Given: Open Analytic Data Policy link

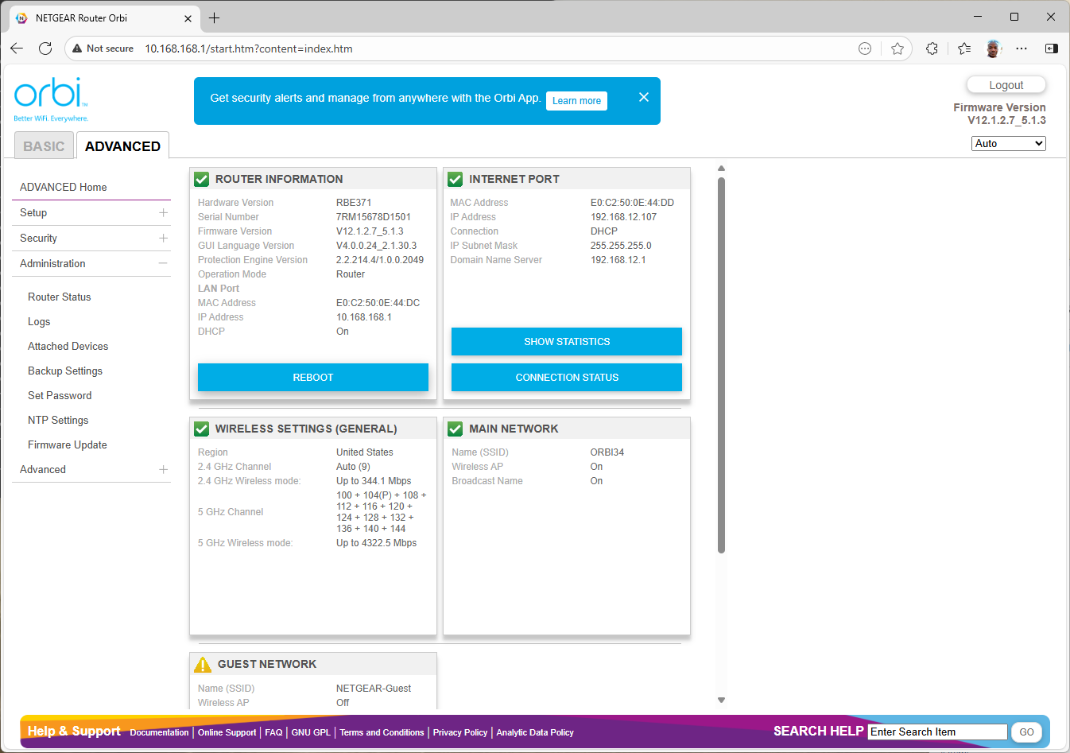Looking at the screenshot, I should pyautogui.click(x=535, y=732).
